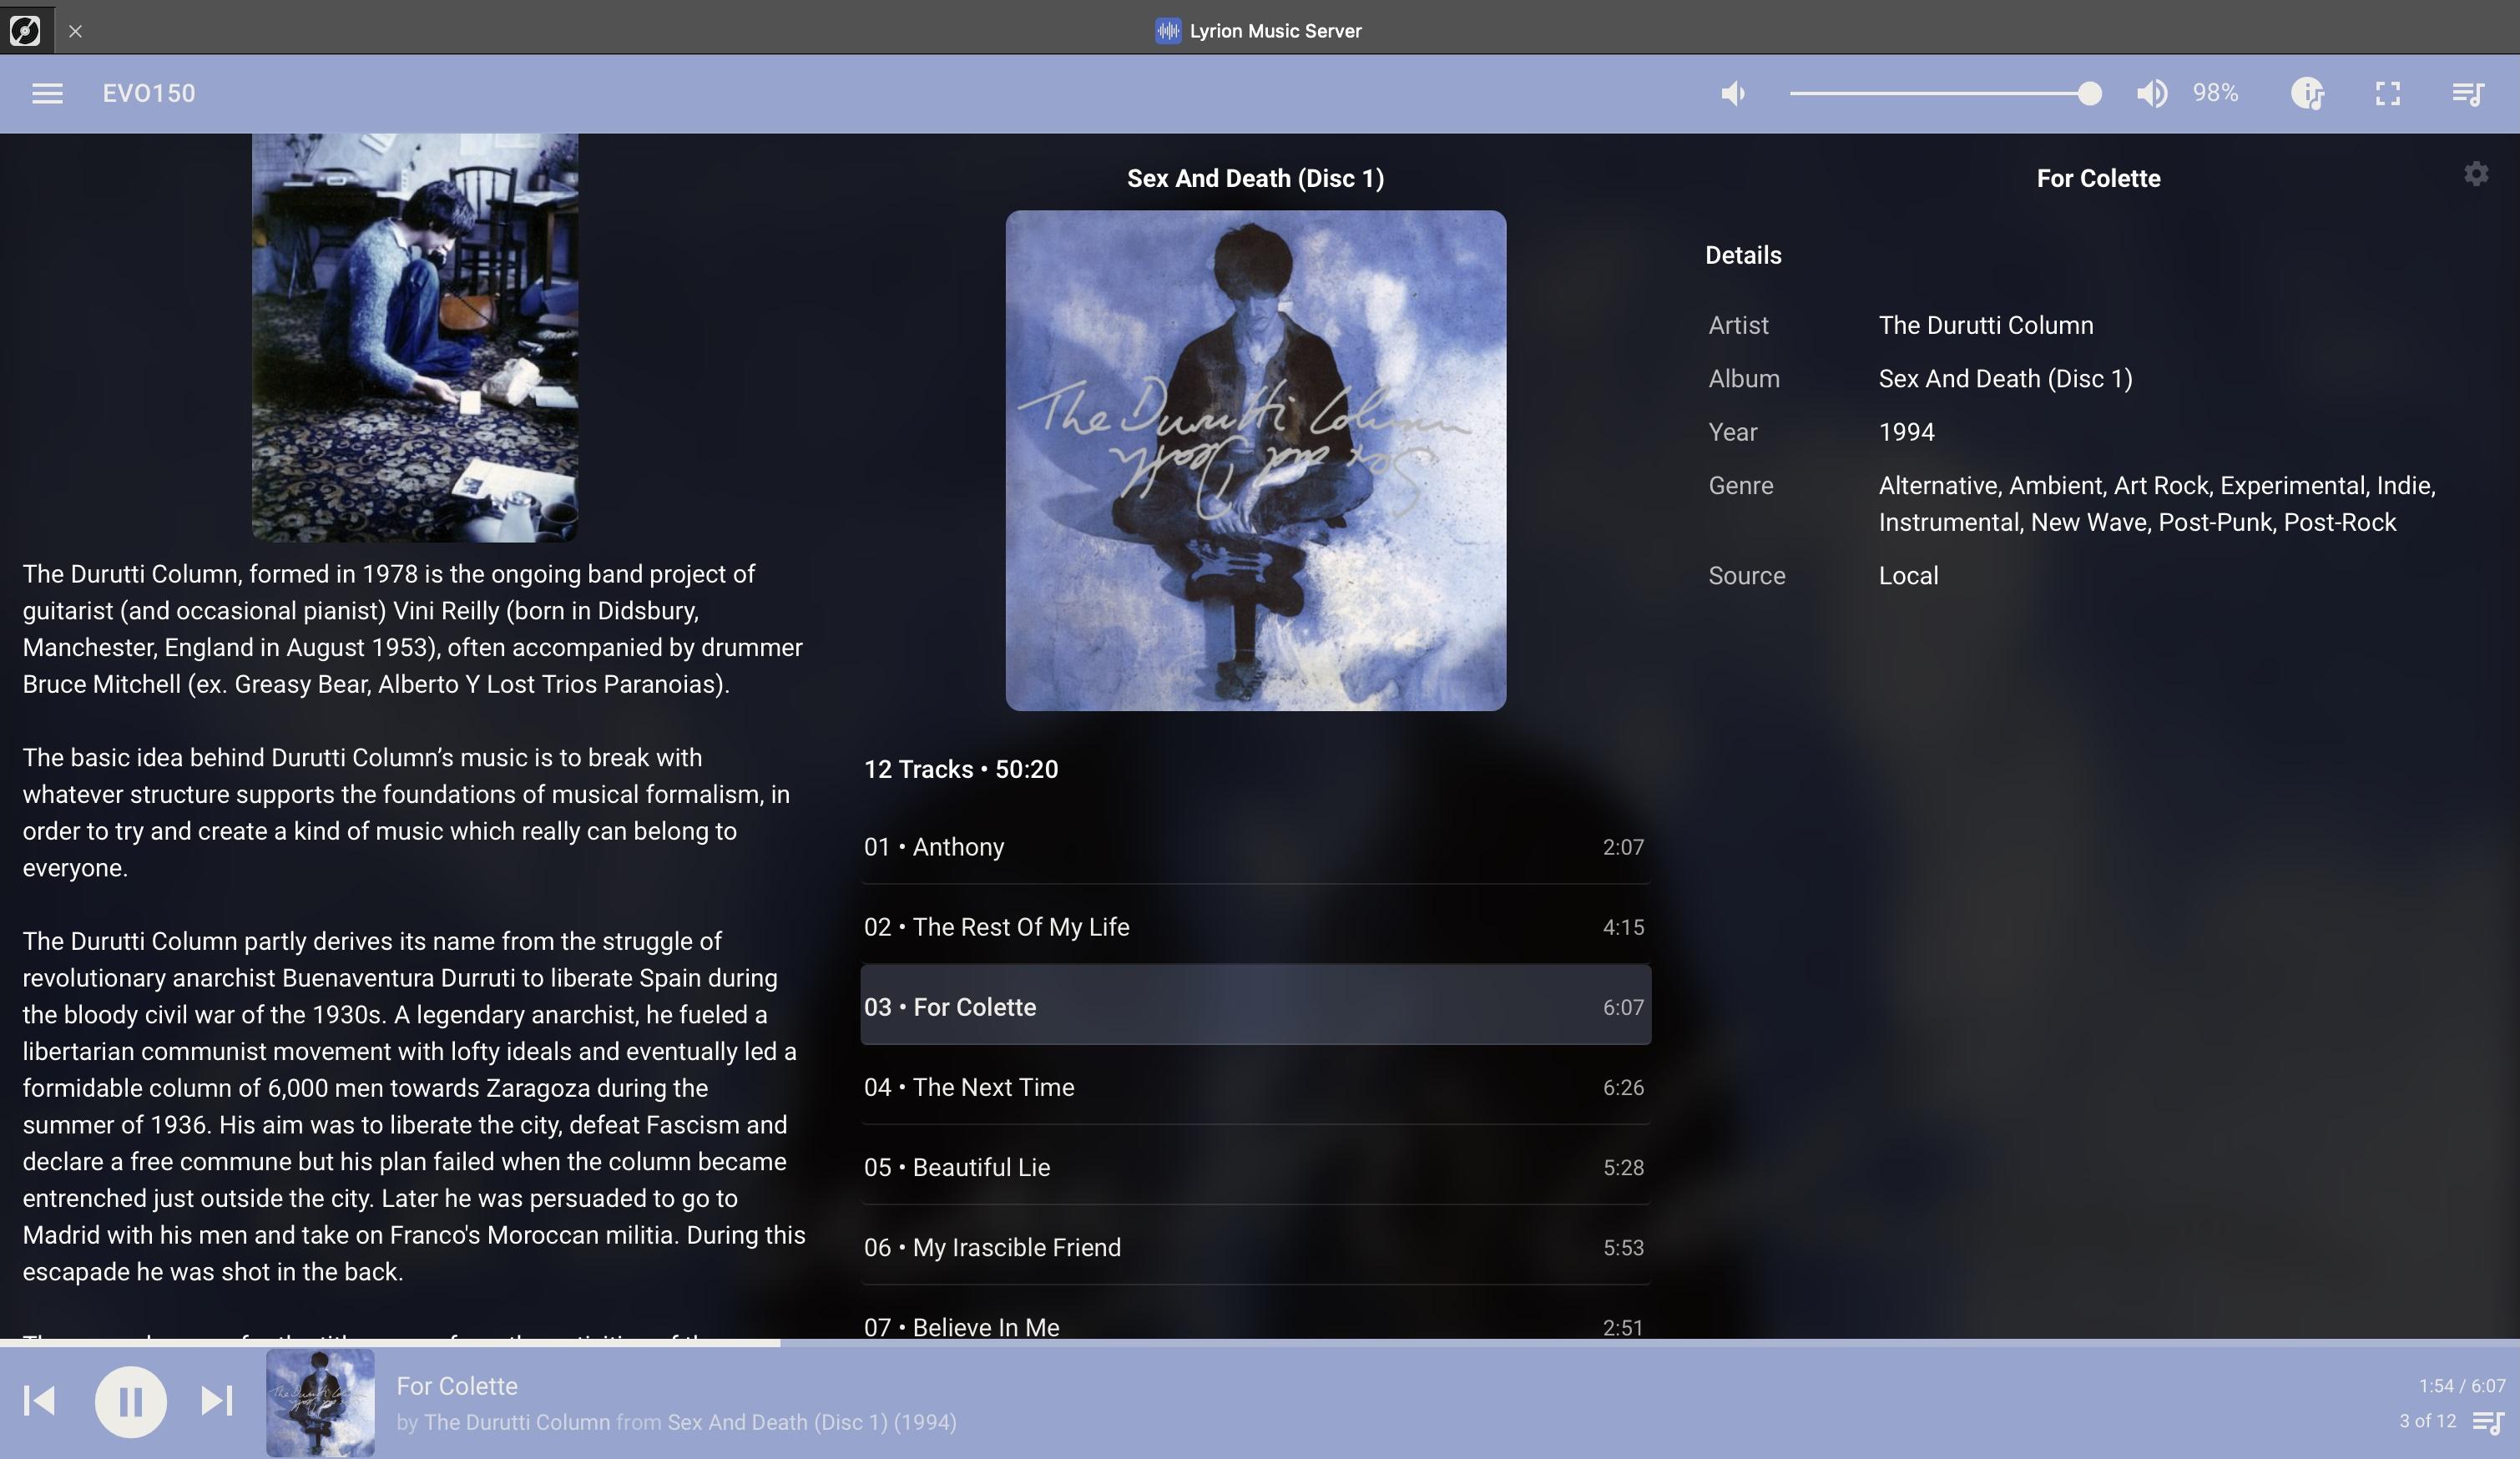The height and width of the screenshot is (1459, 2520).
Task: Click the 98% volume level text
Action: pyautogui.click(x=2215, y=93)
